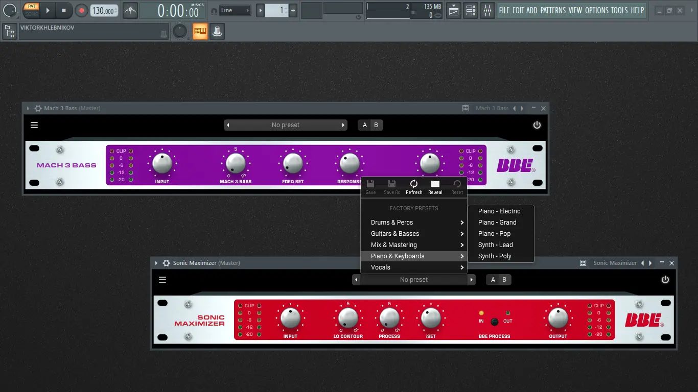Click the Save preset icon
Screen dimensions: 698x392
[370, 187]
